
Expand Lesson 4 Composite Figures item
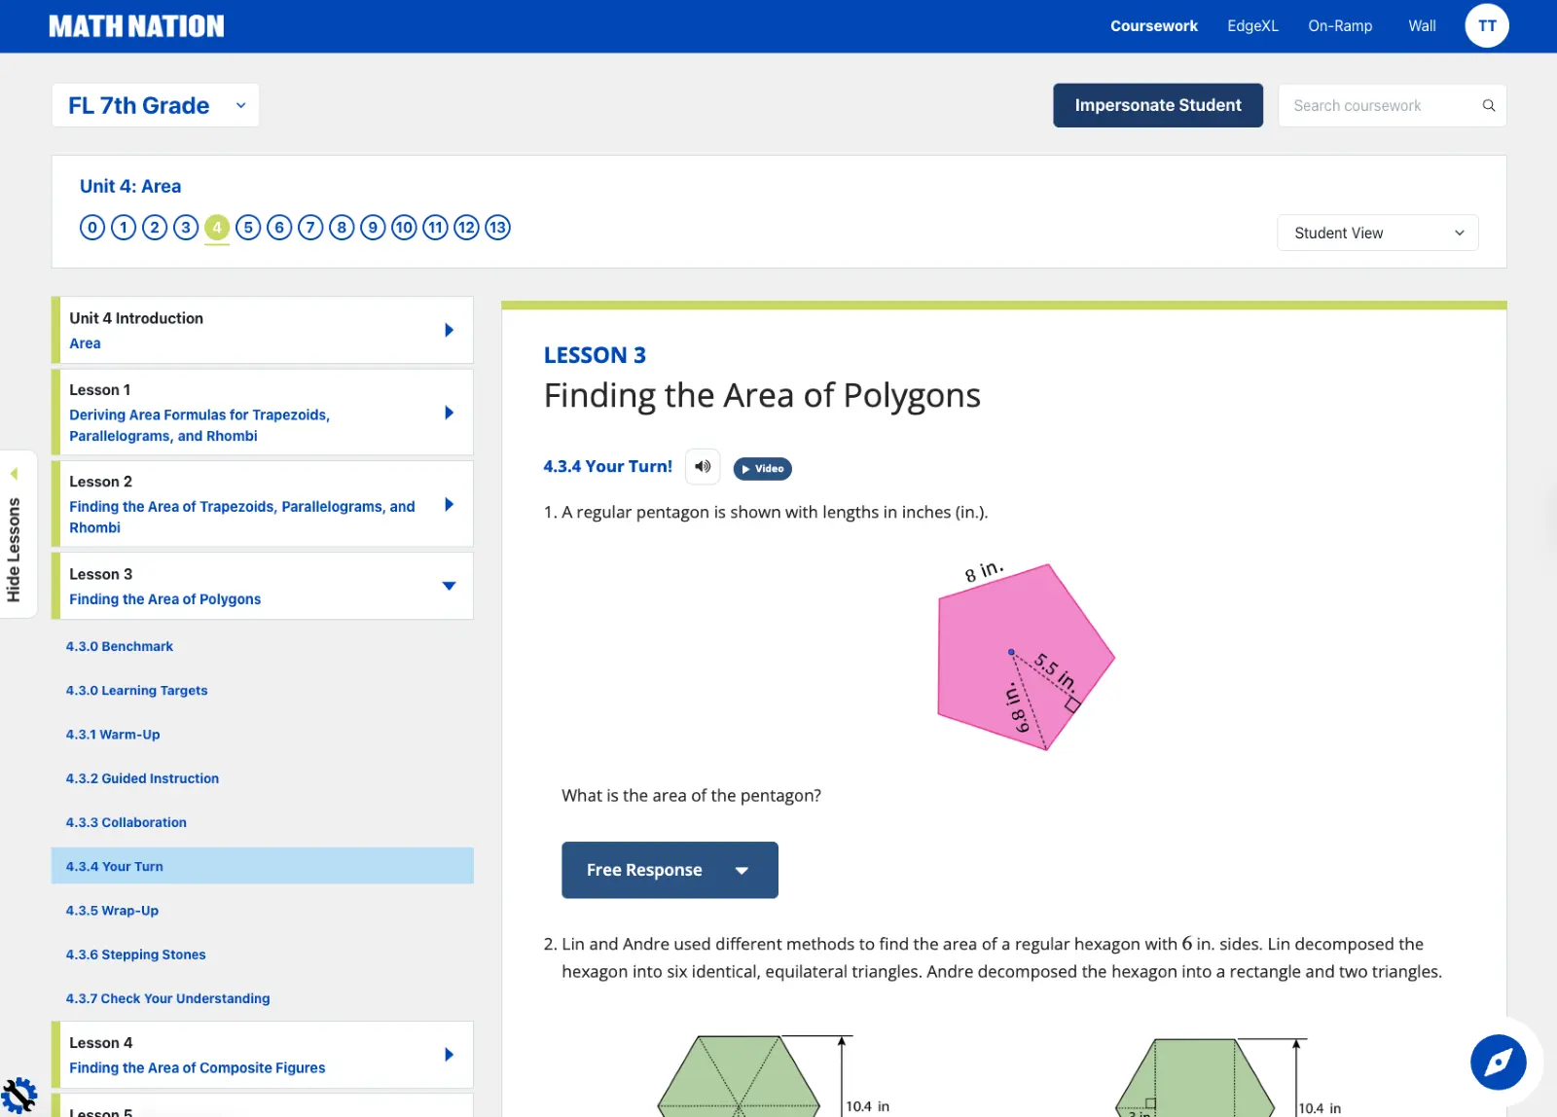449,1055
